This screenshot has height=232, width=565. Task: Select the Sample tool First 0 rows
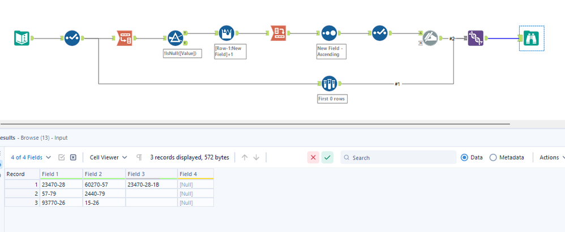pos(329,84)
